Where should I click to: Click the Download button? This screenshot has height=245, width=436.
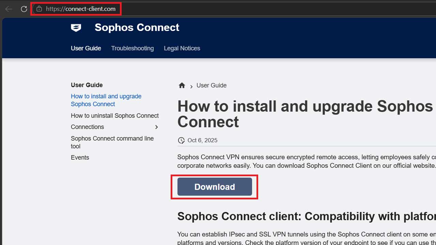[x=215, y=187]
